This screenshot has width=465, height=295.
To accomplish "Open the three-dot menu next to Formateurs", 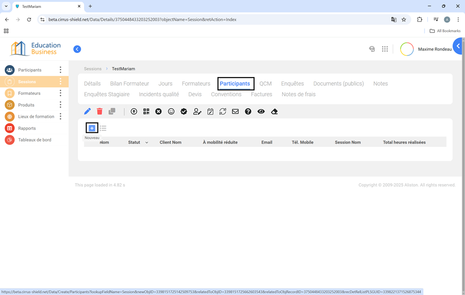I will pyautogui.click(x=61, y=93).
